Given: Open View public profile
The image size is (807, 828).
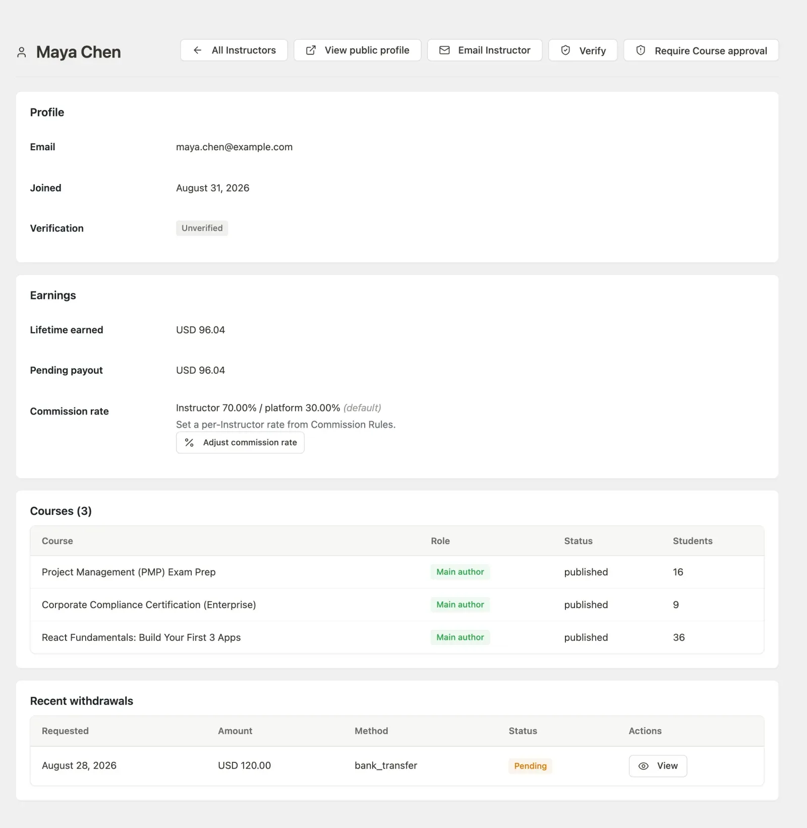Looking at the screenshot, I should pos(358,50).
